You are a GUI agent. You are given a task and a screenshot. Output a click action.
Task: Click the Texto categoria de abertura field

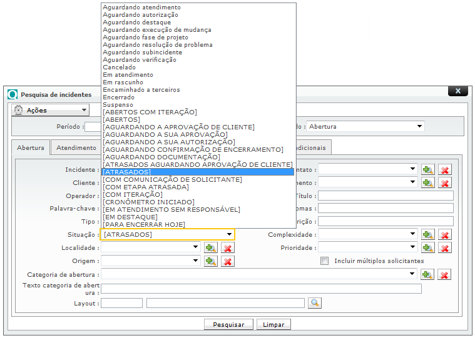tap(261, 289)
